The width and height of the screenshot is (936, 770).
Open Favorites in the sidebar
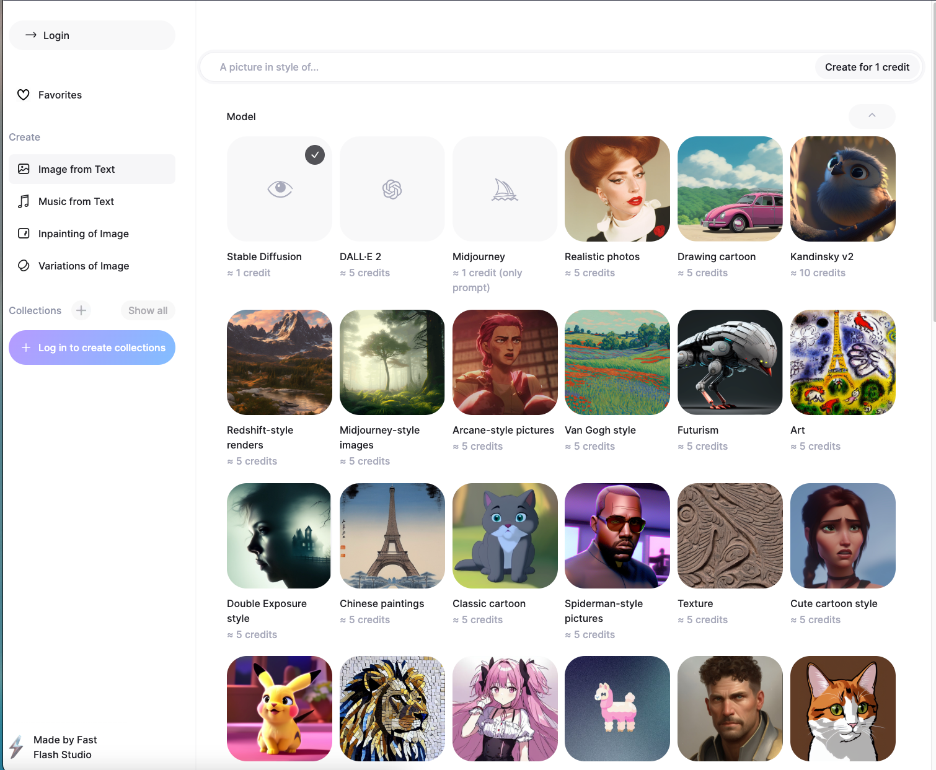(92, 95)
